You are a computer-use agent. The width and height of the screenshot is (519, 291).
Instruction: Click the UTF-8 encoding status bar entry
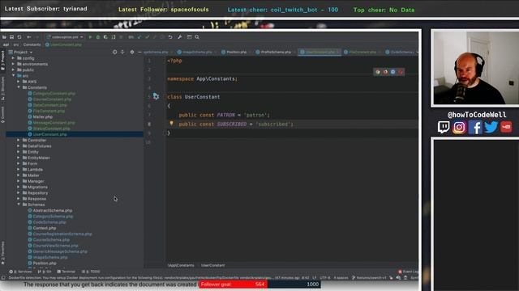(x=324, y=278)
